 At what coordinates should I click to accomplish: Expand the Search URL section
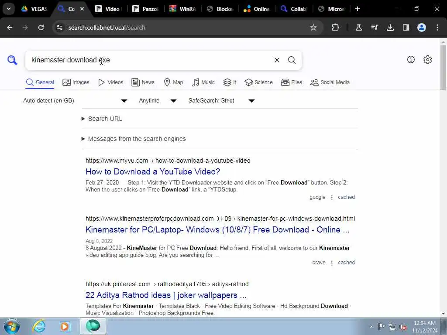(x=102, y=119)
